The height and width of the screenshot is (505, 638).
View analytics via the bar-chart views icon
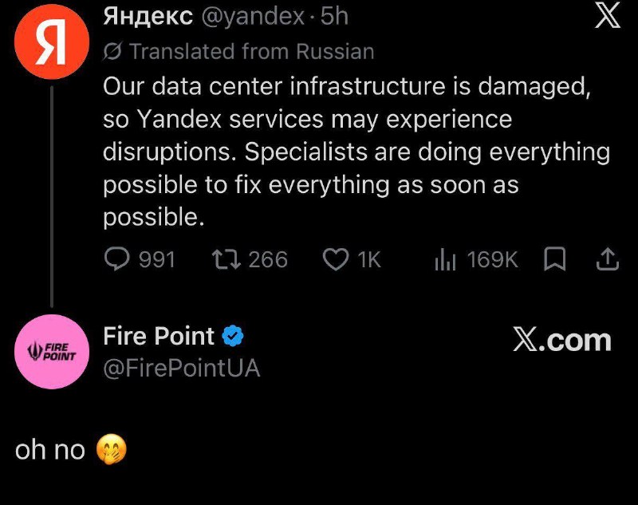[445, 259]
